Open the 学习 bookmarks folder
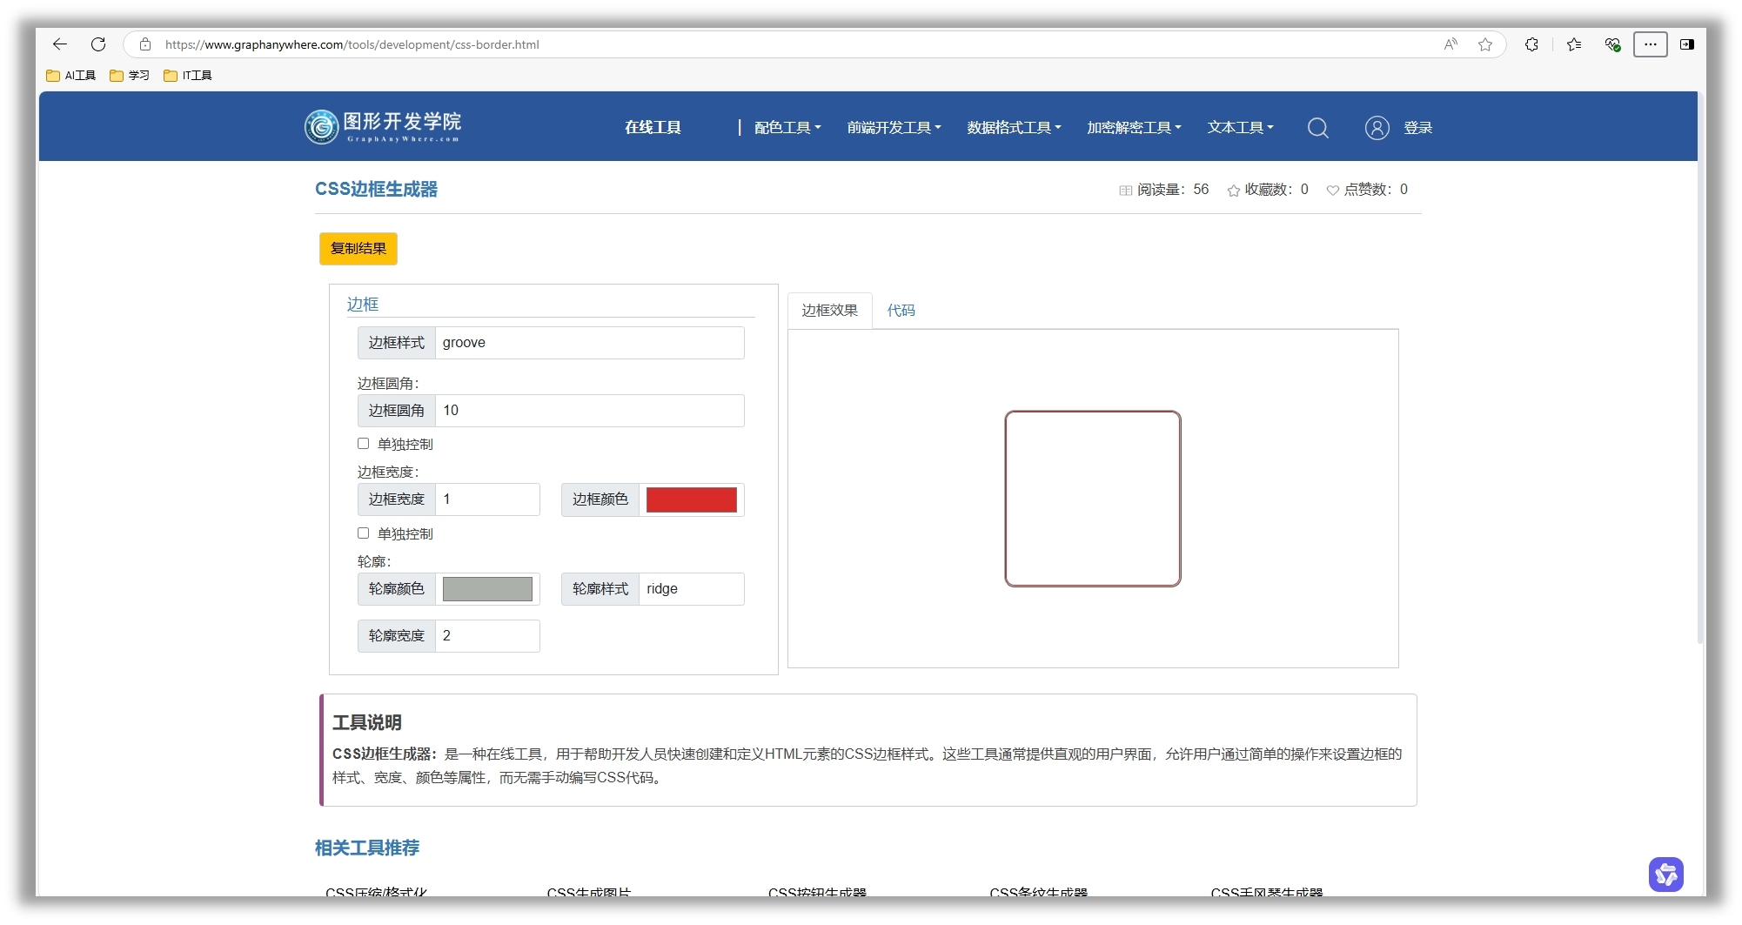Screen dimensions: 1742x925 point(130,76)
